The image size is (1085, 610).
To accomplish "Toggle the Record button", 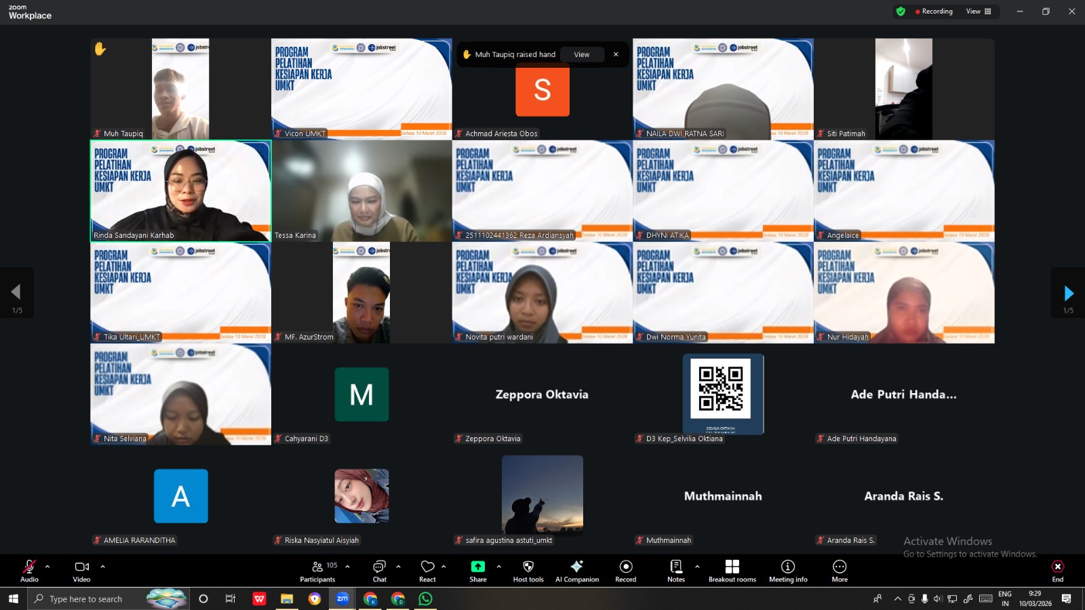I will [x=625, y=567].
